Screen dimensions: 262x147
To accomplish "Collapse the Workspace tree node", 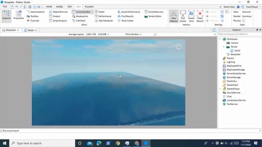I will [220, 39].
